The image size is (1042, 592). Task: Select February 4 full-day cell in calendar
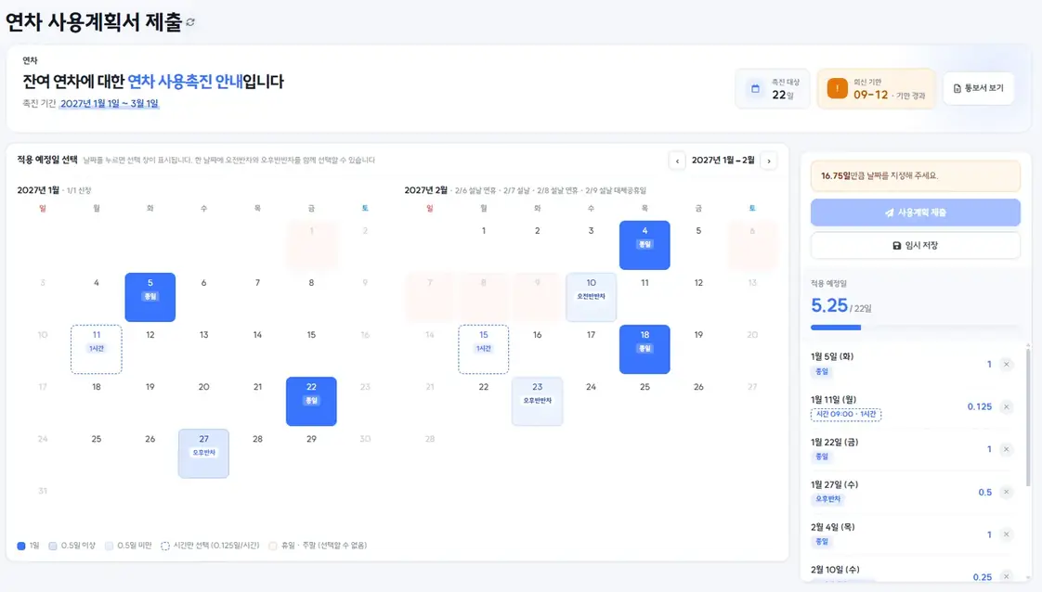point(645,246)
